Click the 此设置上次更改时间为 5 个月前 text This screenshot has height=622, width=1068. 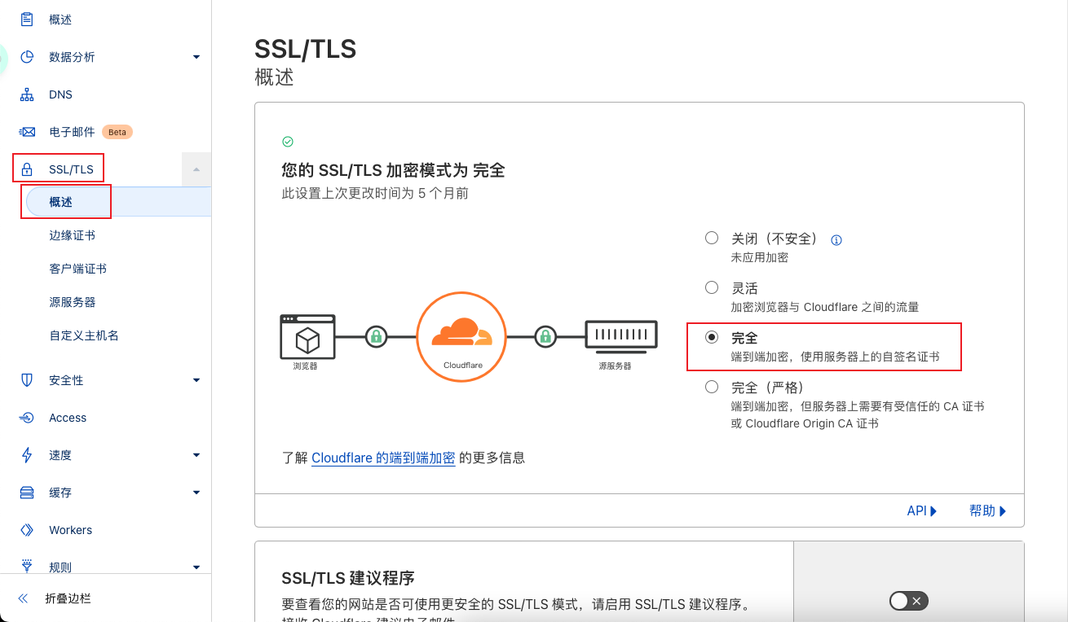pos(375,194)
